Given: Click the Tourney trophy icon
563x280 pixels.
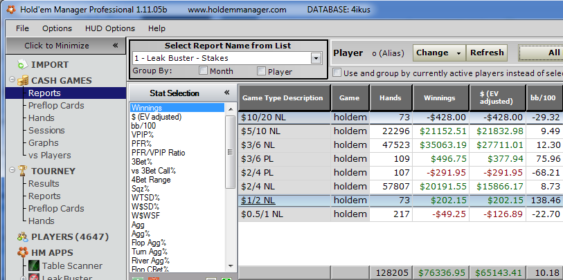Looking at the screenshot, I should click(23, 171).
